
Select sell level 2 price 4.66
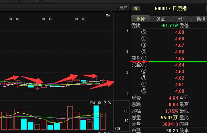pos(179,52)
